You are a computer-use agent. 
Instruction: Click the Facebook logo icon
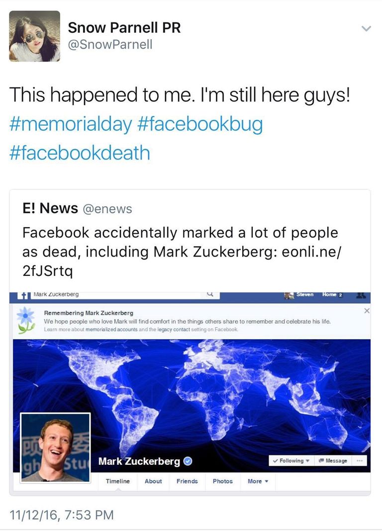(x=23, y=295)
